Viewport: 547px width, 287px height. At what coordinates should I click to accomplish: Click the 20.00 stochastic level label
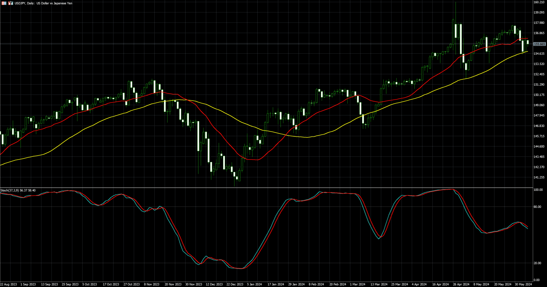537,263
